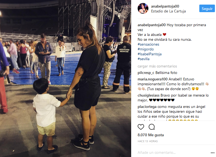Screen dimensions: 216x157
Task: Open the anabelpantoja00 username in header
Action: click(x=165, y=6)
